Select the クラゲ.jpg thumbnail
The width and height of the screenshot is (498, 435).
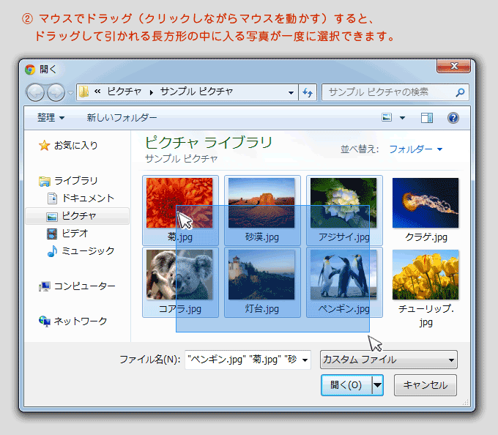click(425, 203)
